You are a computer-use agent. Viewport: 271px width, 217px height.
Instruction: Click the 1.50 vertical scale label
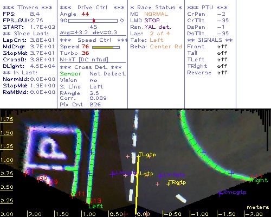coord(7,133)
